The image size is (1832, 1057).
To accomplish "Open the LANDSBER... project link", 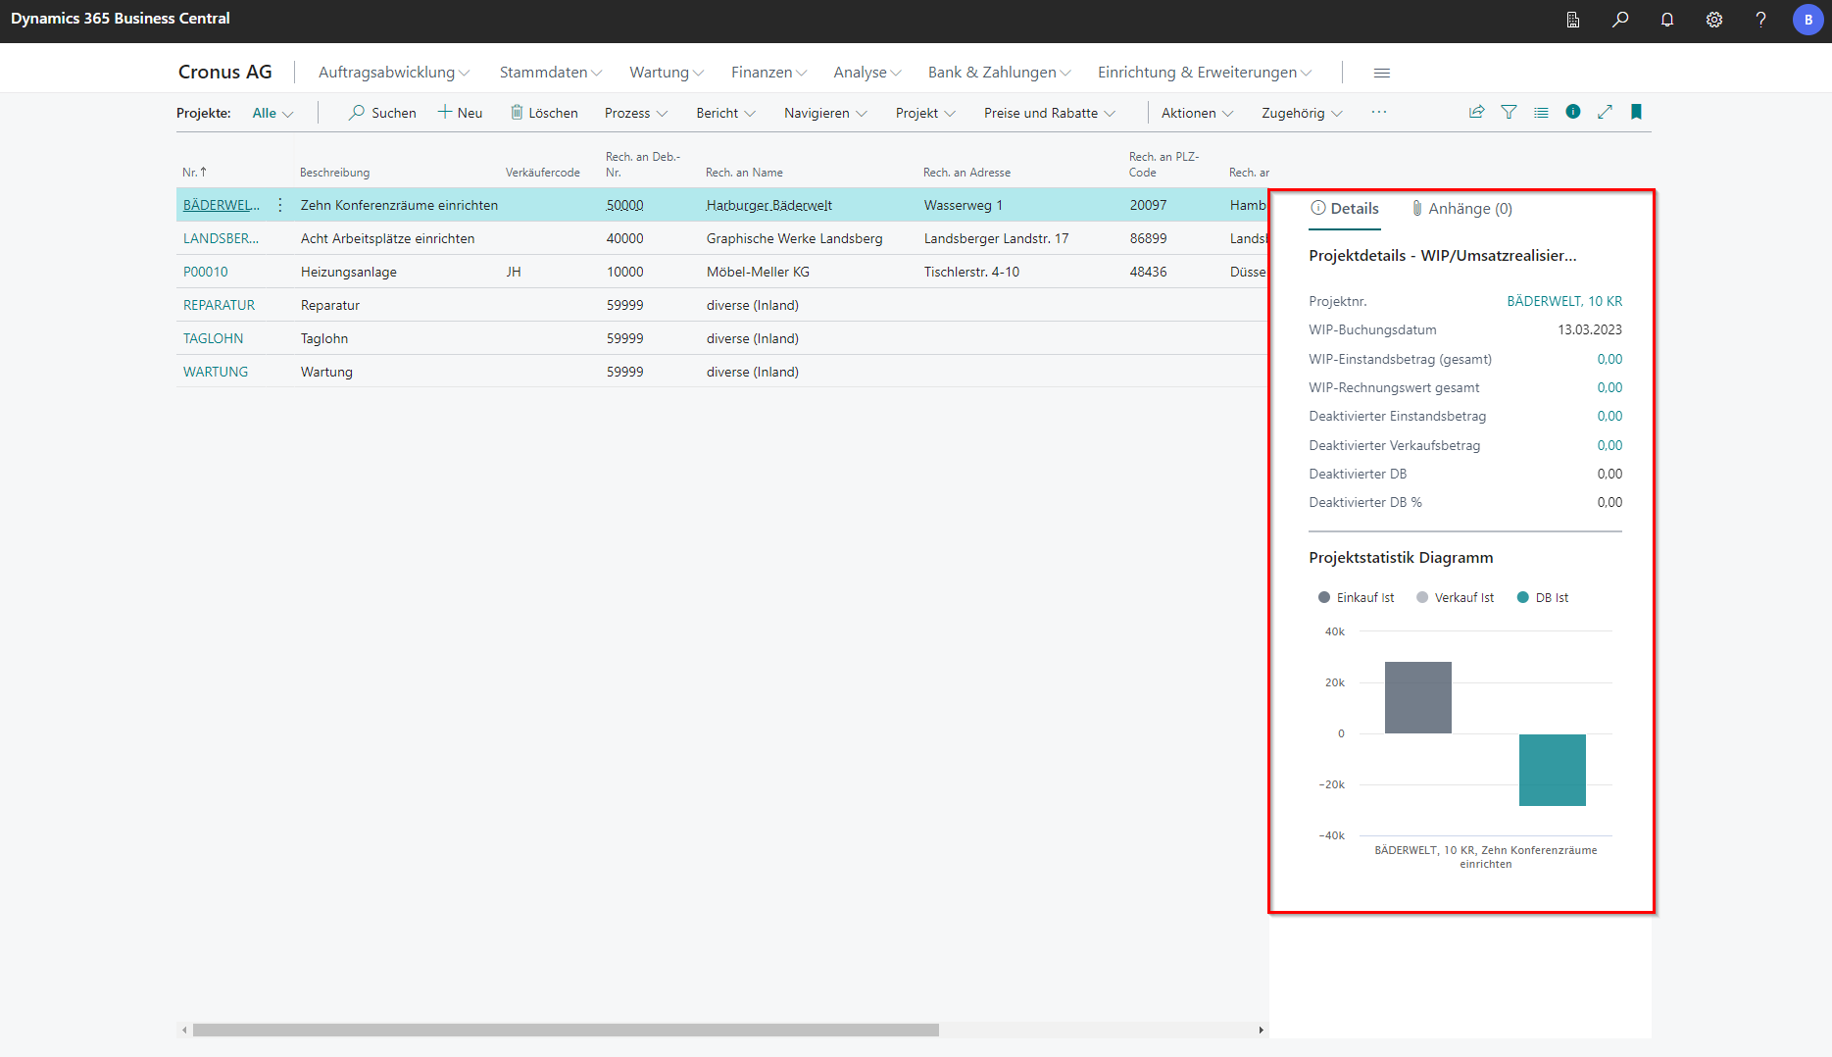I will 221,238.
